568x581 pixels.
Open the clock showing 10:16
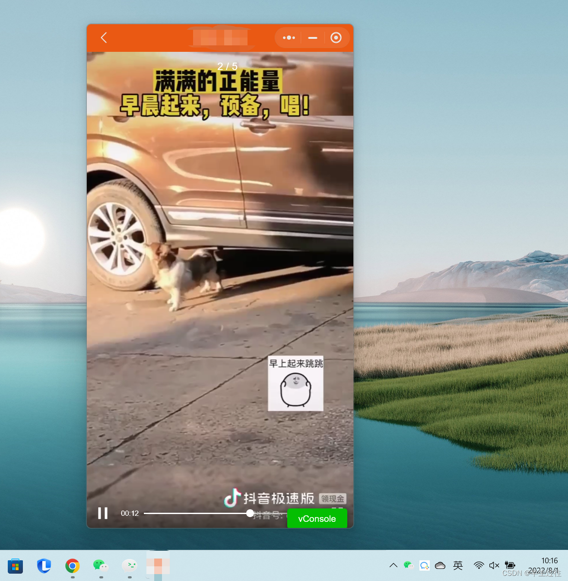pos(549,561)
